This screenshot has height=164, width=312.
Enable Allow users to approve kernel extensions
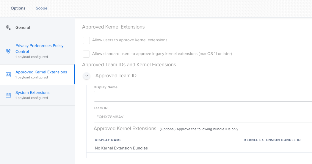[x=86, y=40]
